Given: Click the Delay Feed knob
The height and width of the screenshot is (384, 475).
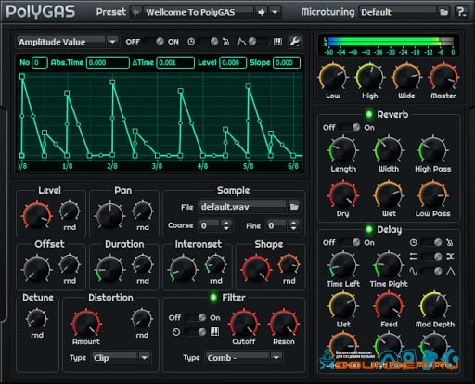Looking at the screenshot, I should tap(389, 306).
